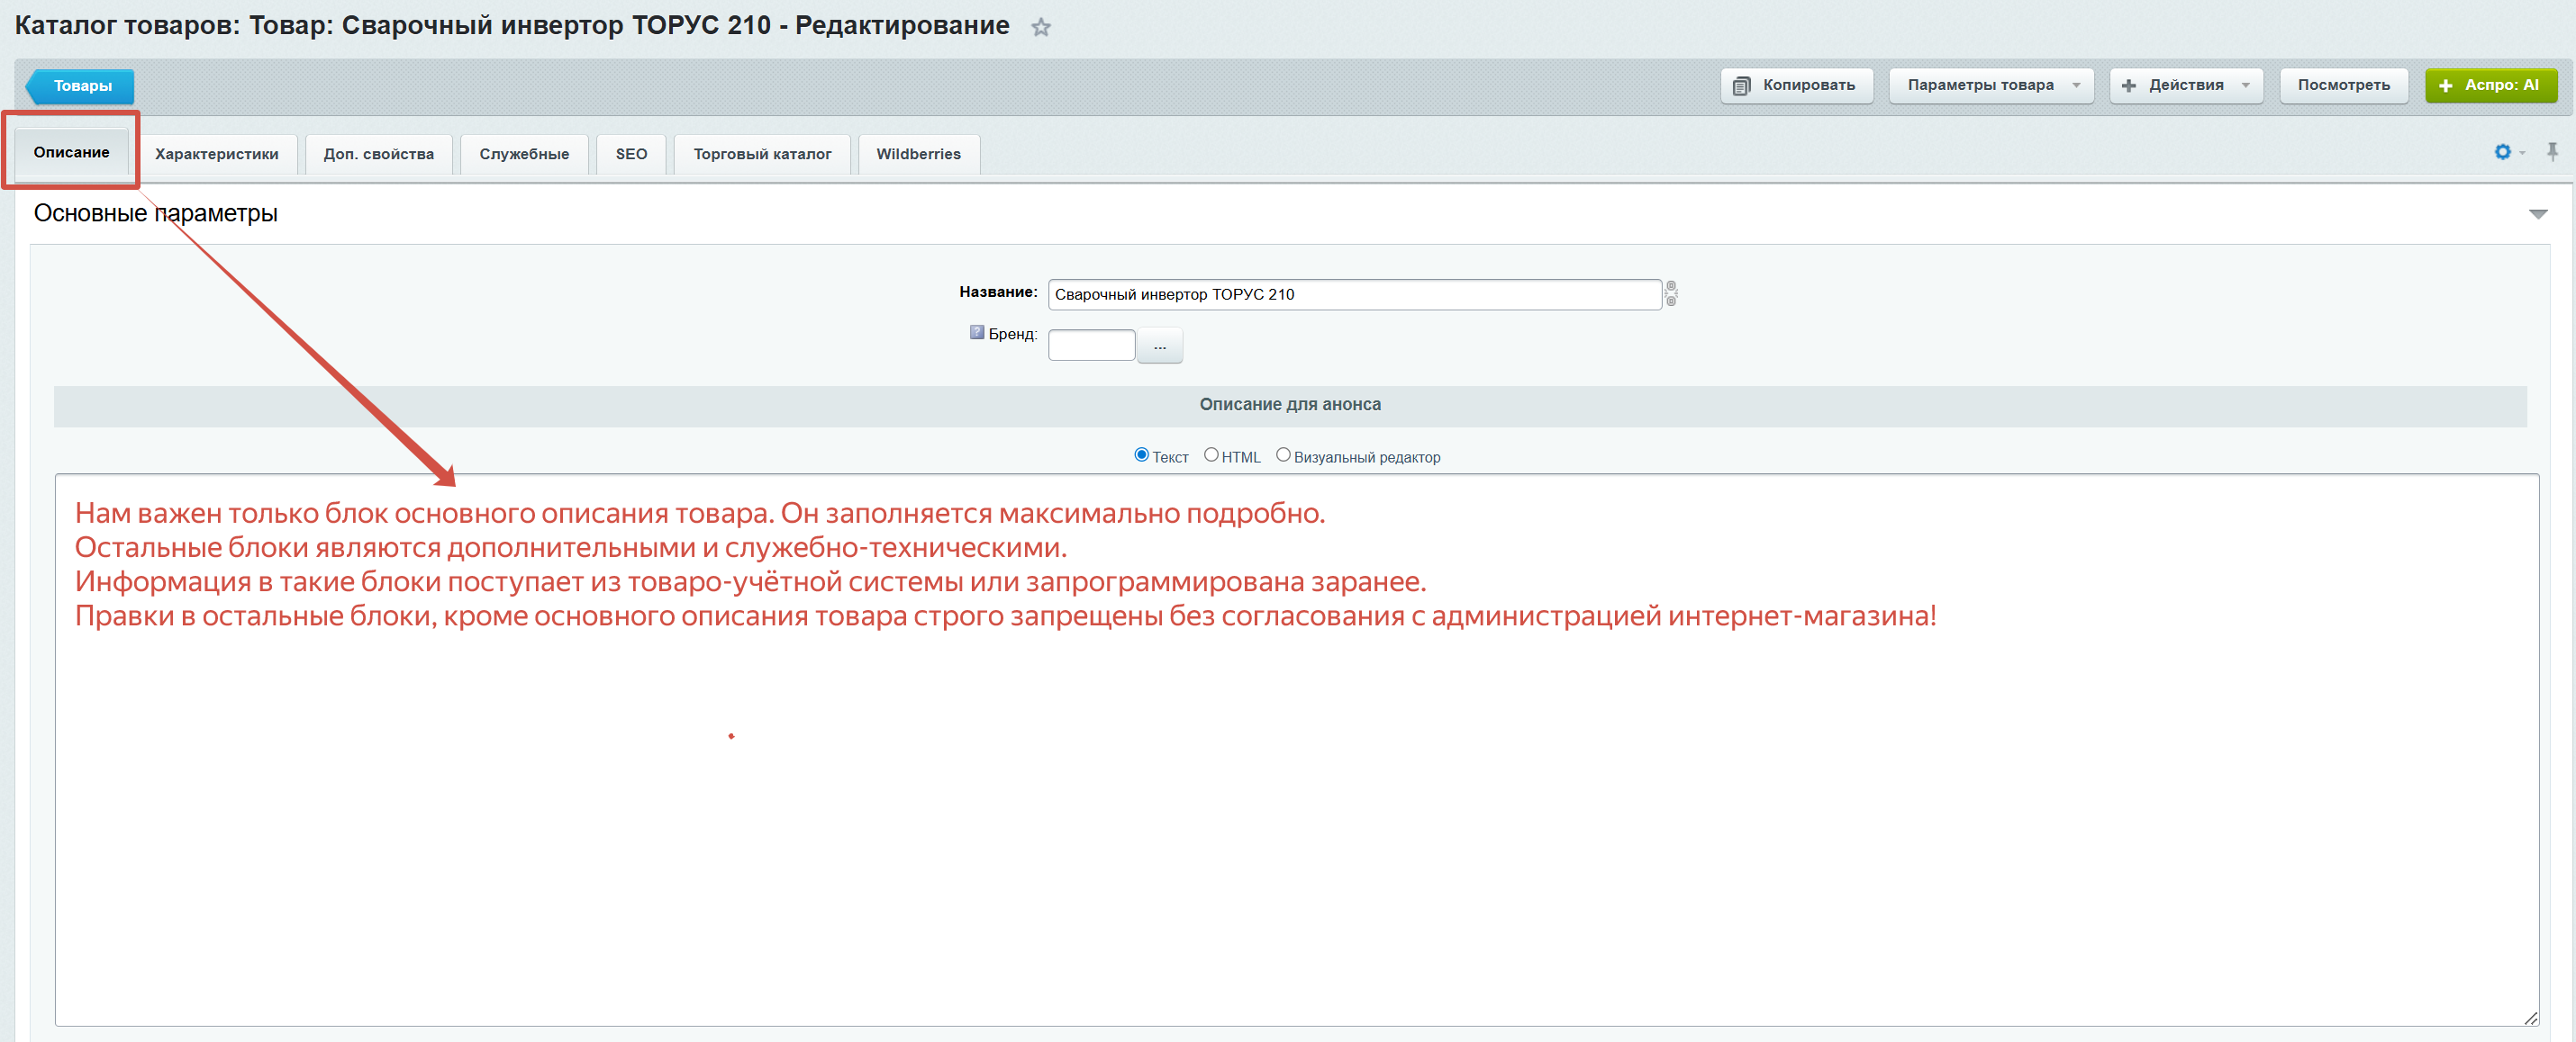Click the Аспро: AI button
2576x1042 pixels.
tap(2490, 85)
